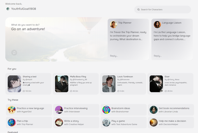Screen dimensions: 198x133
Task: Click the YouthfulGoat1908 profile avatar
Action: [8, 9]
